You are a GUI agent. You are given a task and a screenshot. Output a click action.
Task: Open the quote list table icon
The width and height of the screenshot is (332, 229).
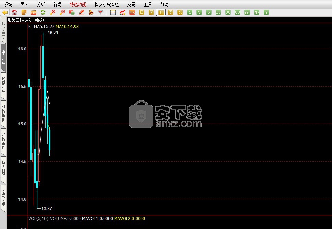(x=113, y=12)
